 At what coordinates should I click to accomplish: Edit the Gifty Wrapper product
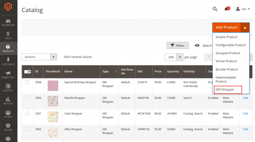coord(245,129)
